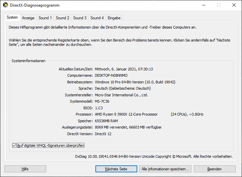The width and height of the screenshot is (242, 177).
Task: Click the Windows 10 Pro operating system value
Action: tap(135, 82)
